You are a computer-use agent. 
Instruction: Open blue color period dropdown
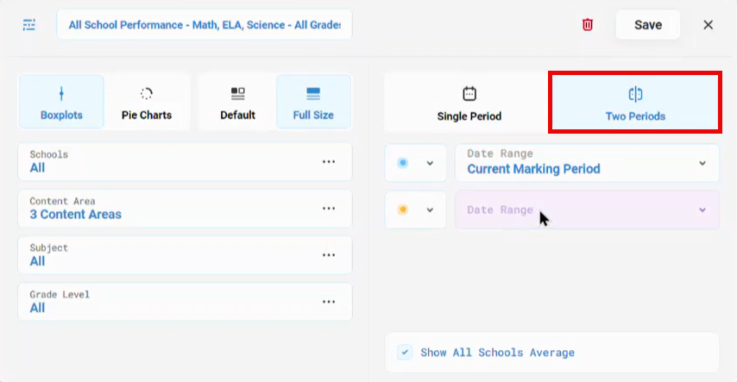click(x=415, y=163)
